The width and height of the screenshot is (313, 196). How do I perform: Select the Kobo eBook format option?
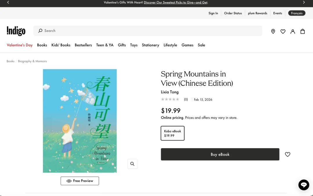(172, 133)
